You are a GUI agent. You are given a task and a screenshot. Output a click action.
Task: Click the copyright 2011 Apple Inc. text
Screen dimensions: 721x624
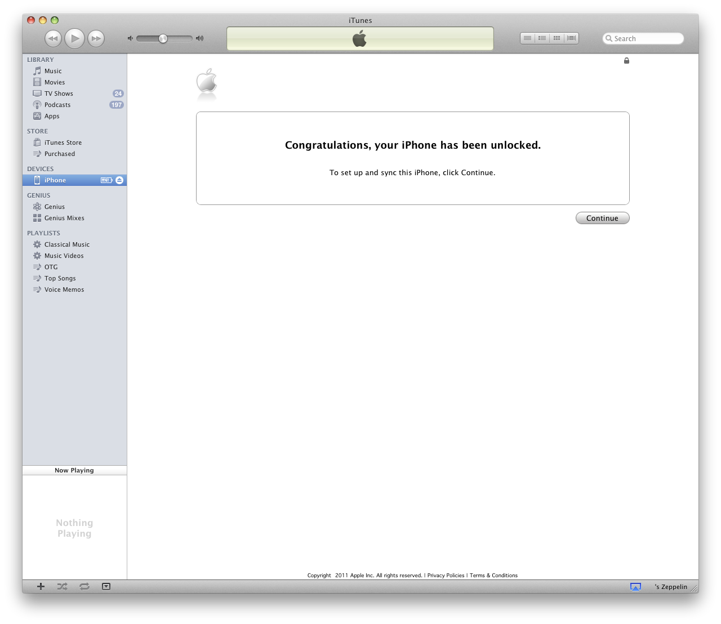click(364, 576)
